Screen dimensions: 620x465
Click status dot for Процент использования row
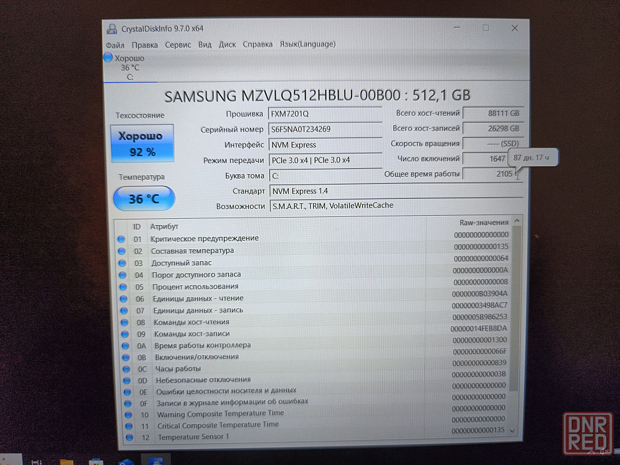click(123, 286)
